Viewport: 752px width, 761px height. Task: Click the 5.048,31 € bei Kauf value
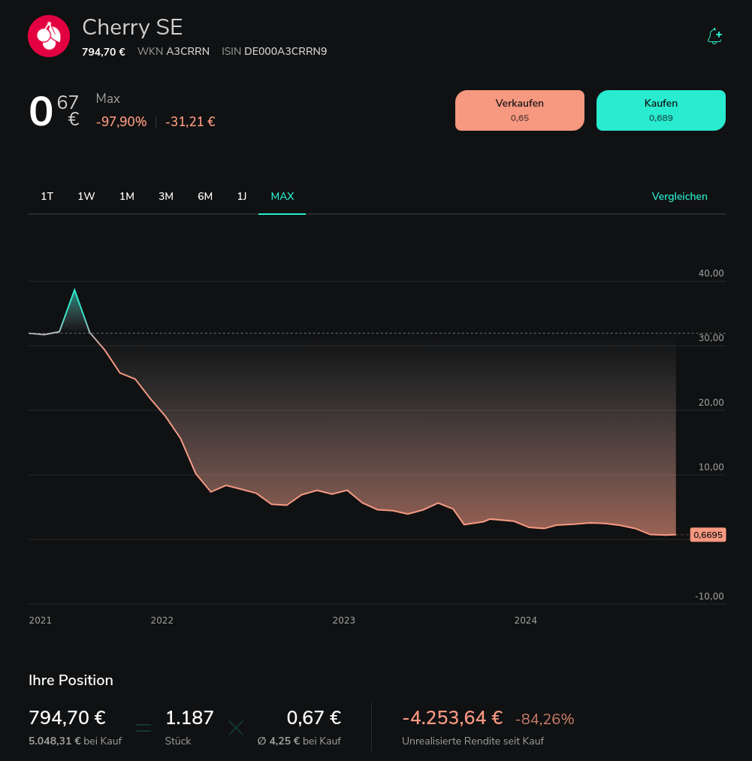coord(75,741)
